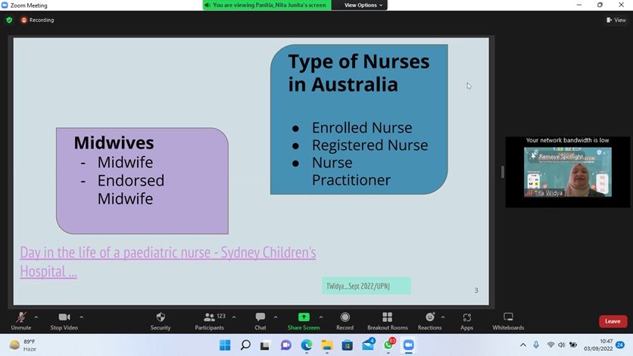This screenshot has width=633, height=356.
Task: Expand video options arrow beside Stop Video
Action: (82, 317)
